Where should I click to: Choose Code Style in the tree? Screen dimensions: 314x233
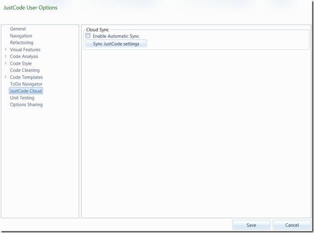point(21,64)
